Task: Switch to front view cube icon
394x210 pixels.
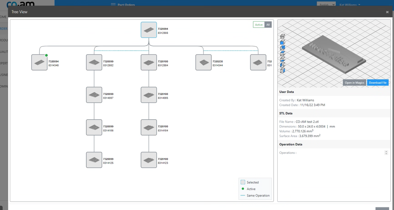Action: tap(282, 42)
